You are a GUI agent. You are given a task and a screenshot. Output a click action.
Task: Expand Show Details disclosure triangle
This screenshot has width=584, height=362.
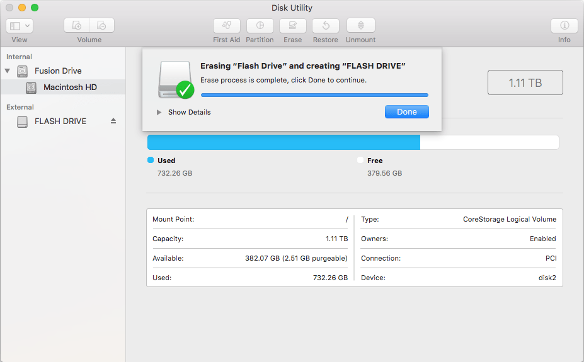coord(159,112)
